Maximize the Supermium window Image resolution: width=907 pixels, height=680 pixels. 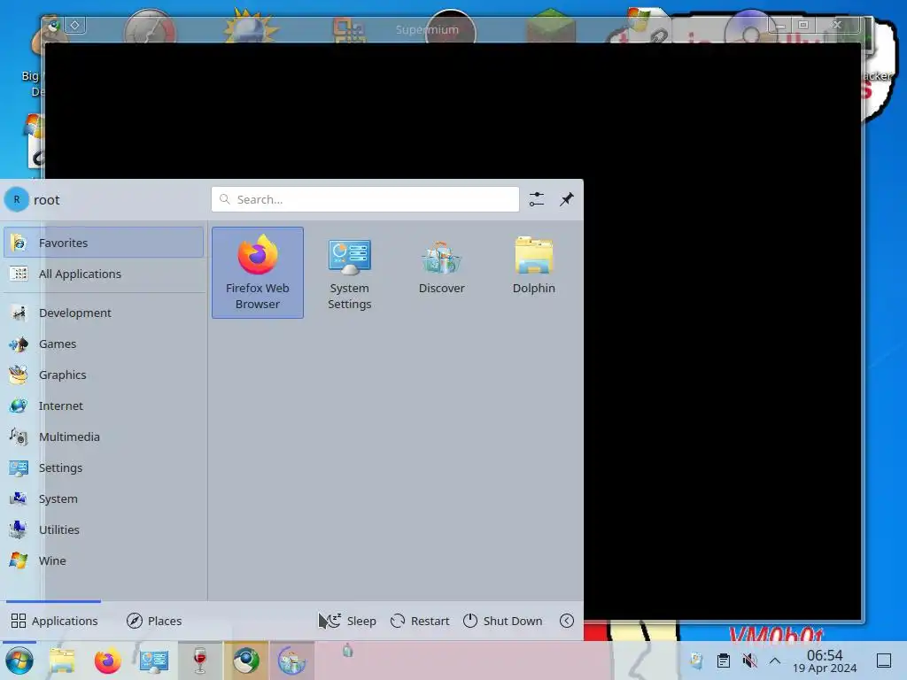point(803,25)
